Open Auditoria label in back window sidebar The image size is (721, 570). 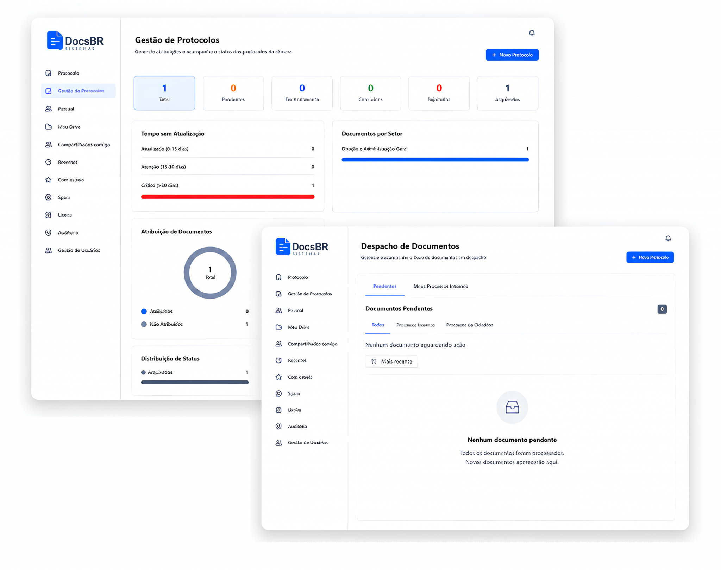click(x=68, y=233)
